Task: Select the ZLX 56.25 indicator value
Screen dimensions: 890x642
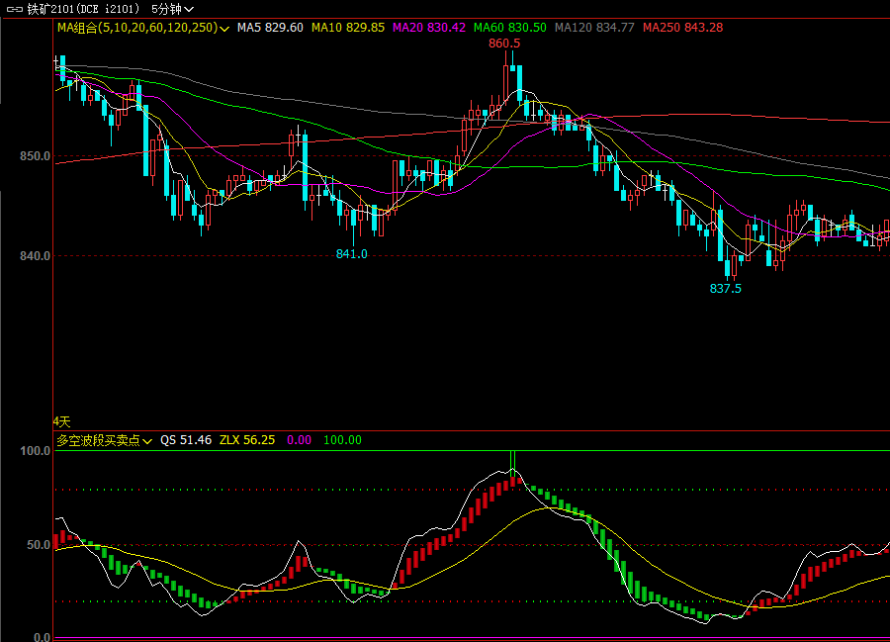Action: pos(247,440)
